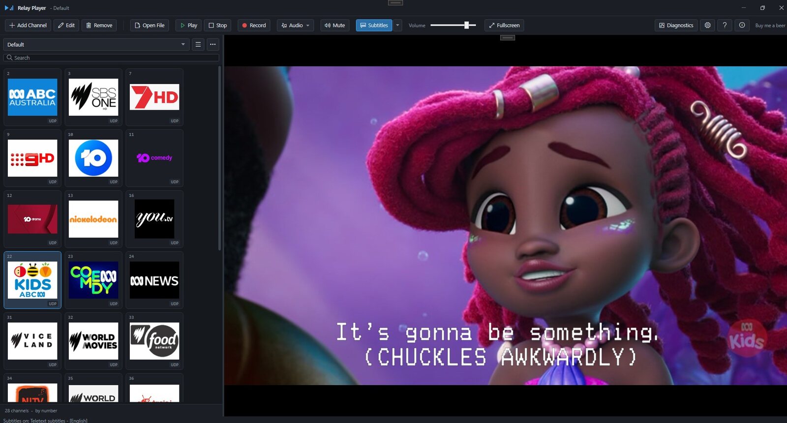Image resolution: width=787 pixels, height=423 pixels.
Task: Click the channel list scrollbar
Action: (x=219, y=158)
